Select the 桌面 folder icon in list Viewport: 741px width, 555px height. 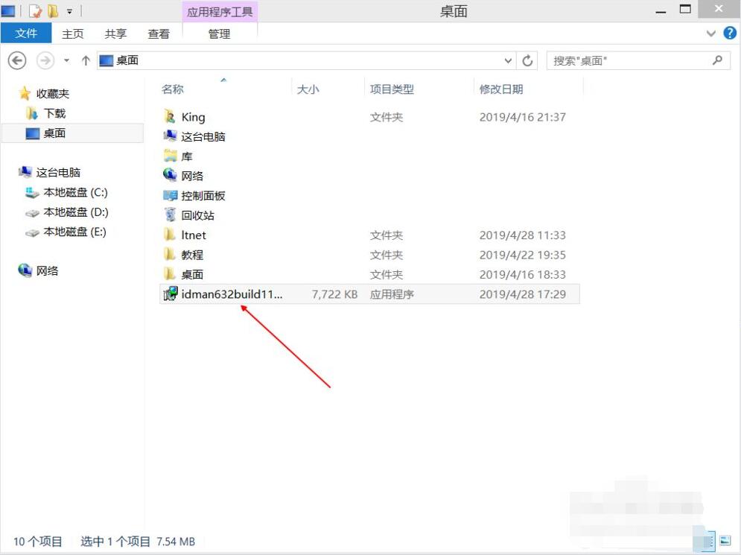(170, 273)
